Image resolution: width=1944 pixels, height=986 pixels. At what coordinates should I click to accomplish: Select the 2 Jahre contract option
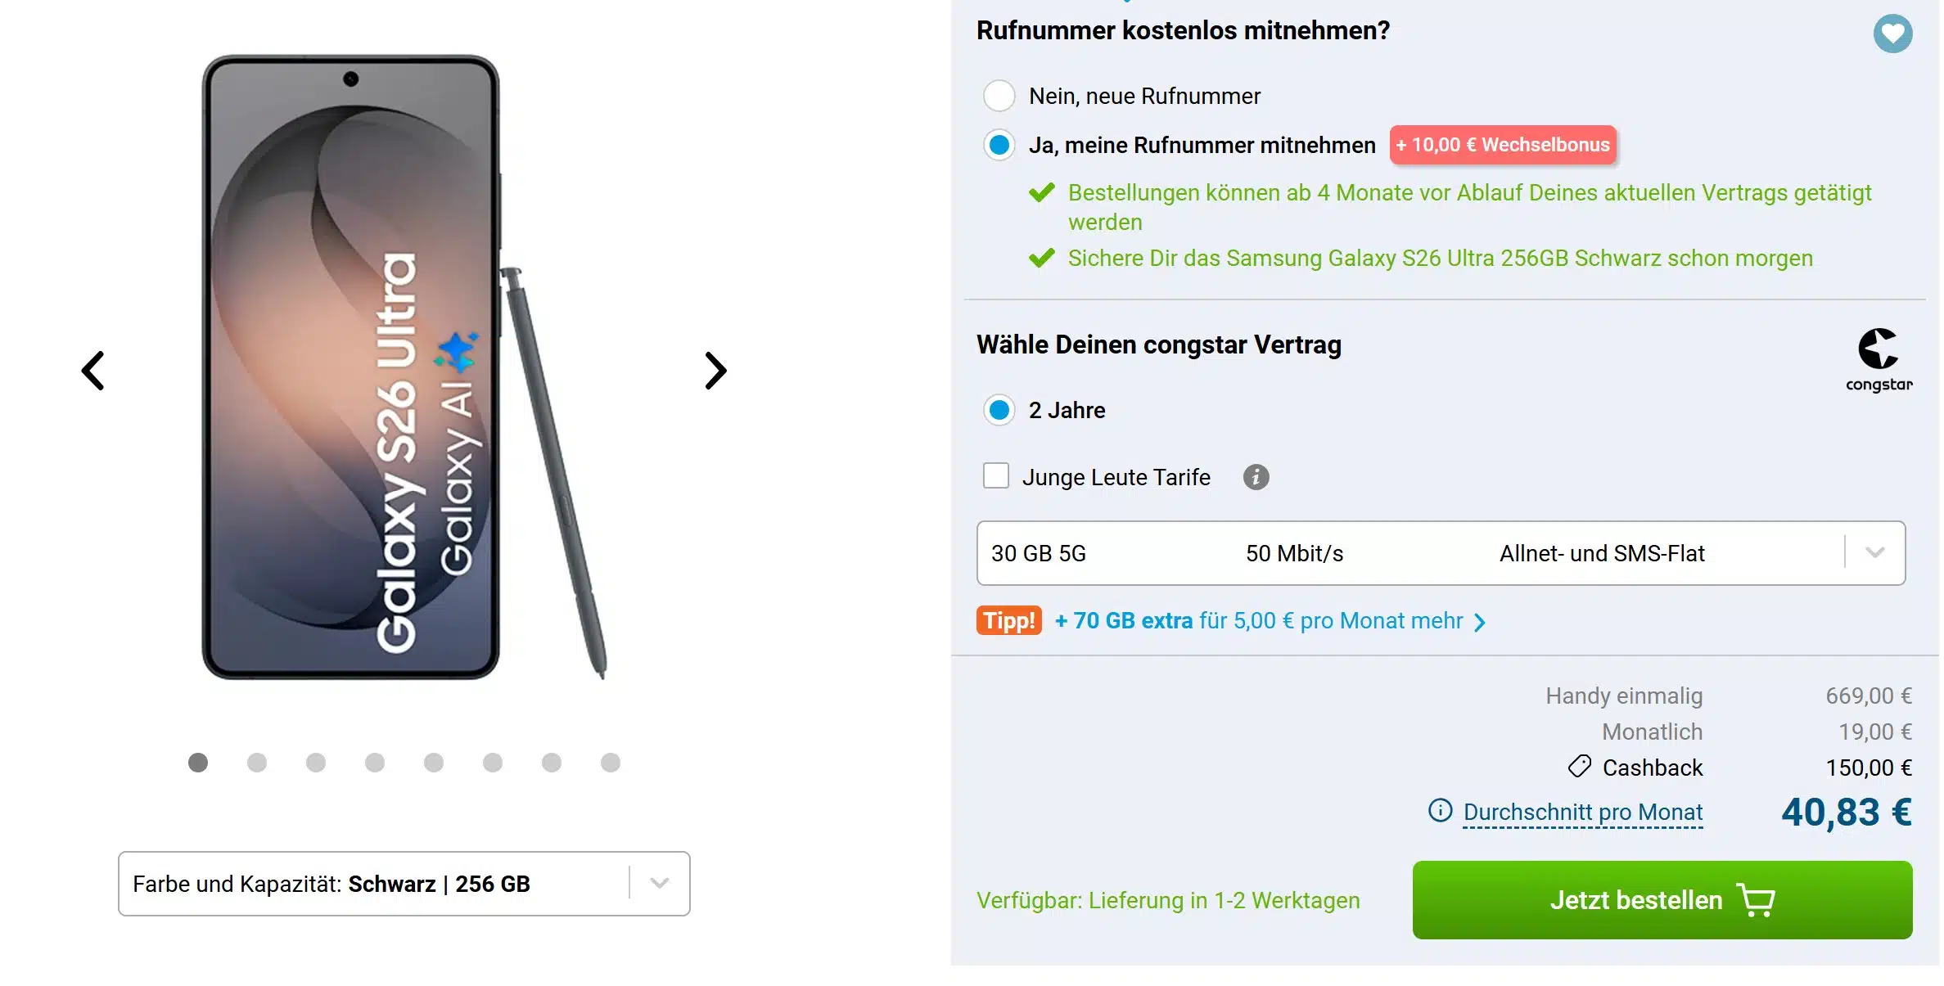(998, 410)
